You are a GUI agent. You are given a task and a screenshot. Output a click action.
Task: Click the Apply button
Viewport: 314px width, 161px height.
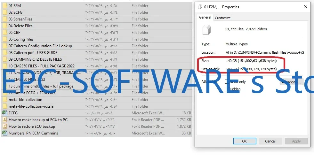296,141
